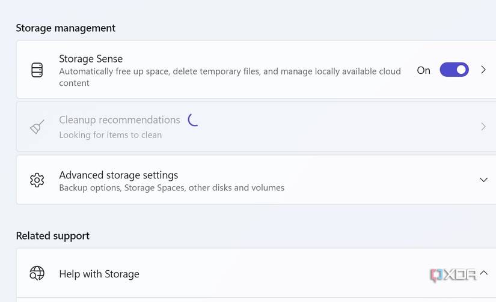Click 'Looking for items to clean' text
The width and height of the screenshot is (496, 302).
click(x=111, y=135)
